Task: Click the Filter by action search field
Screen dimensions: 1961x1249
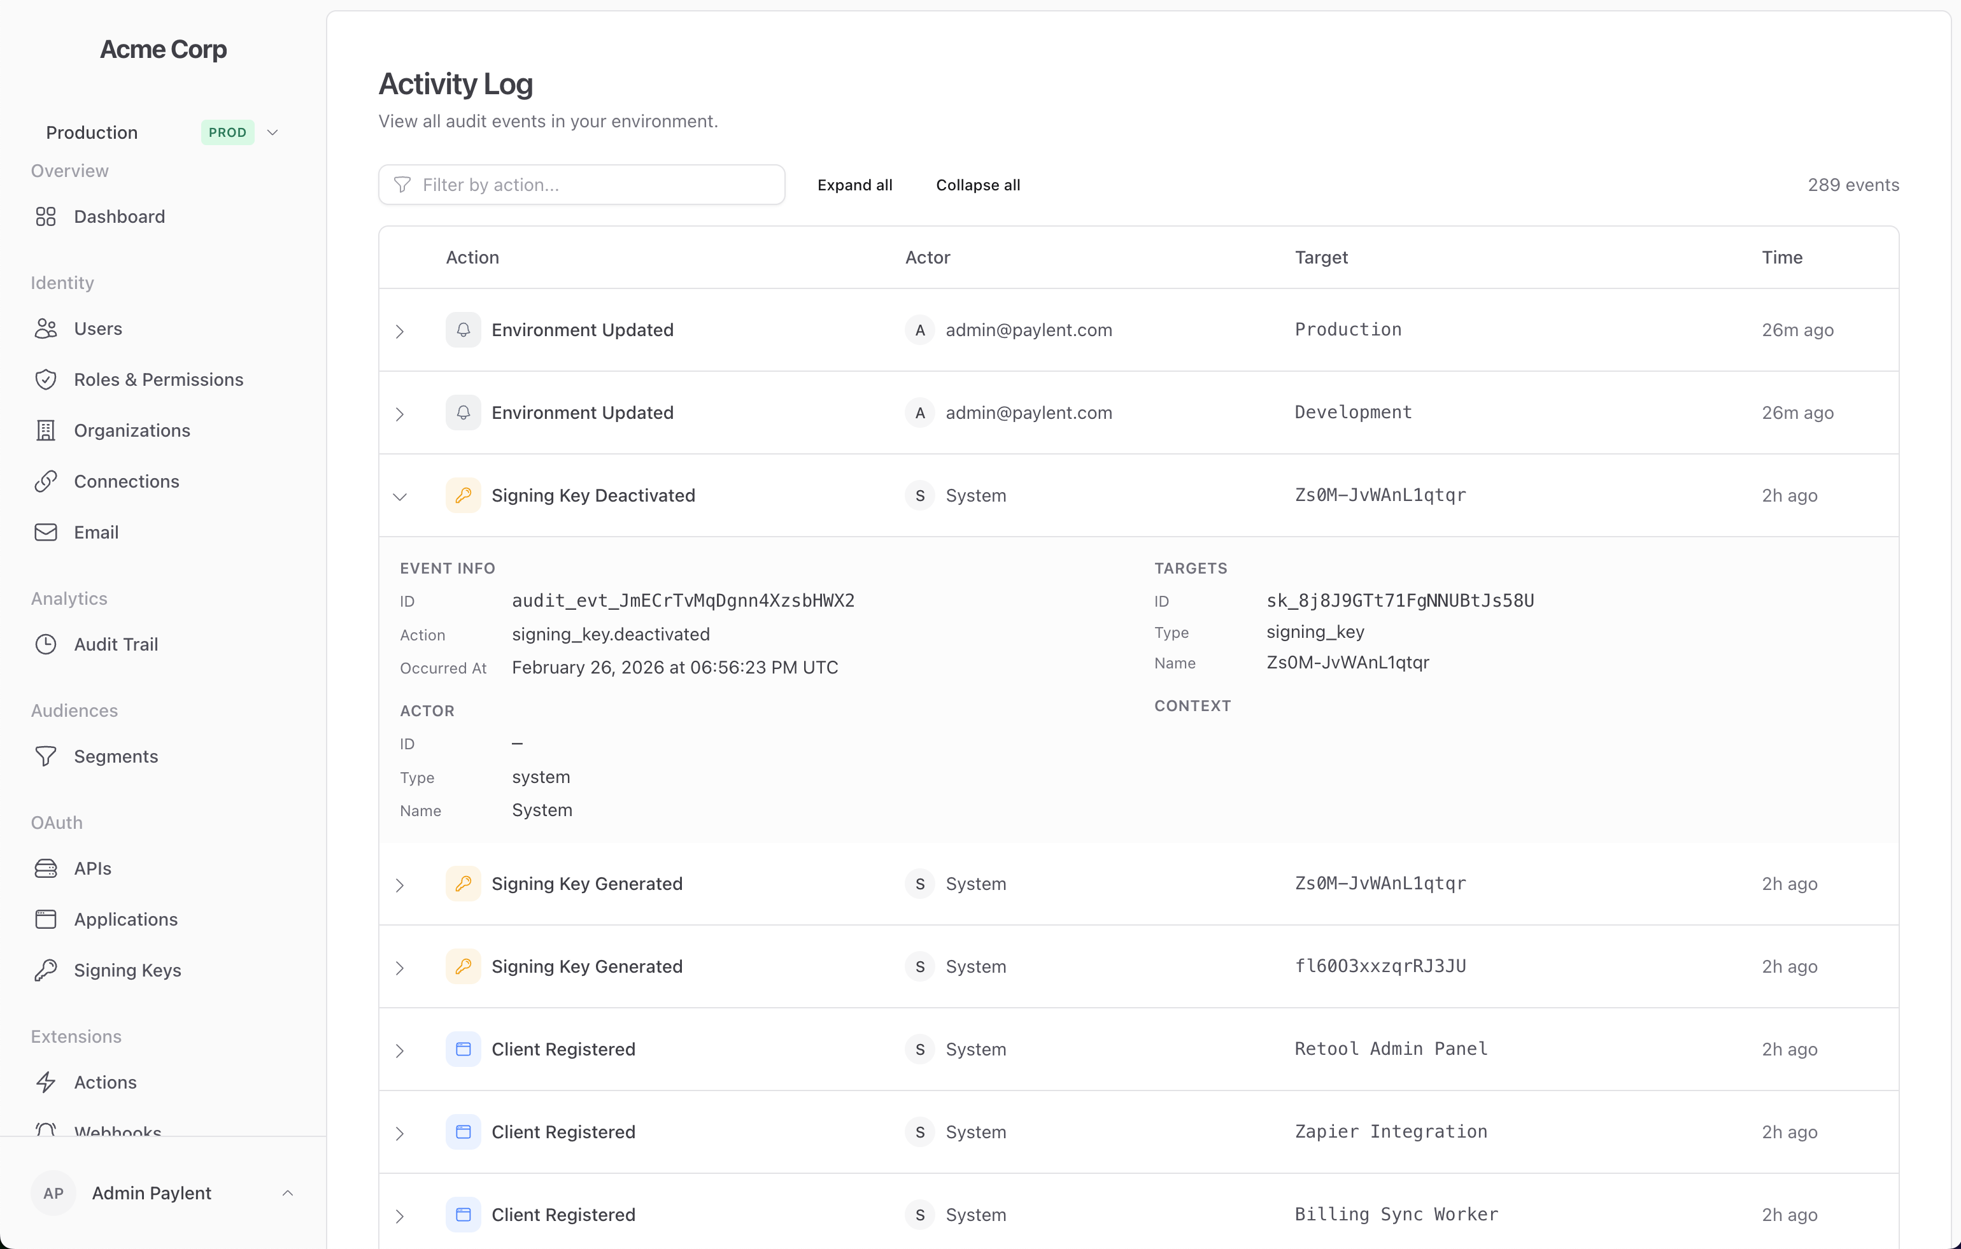Action: tap(581, 185)
